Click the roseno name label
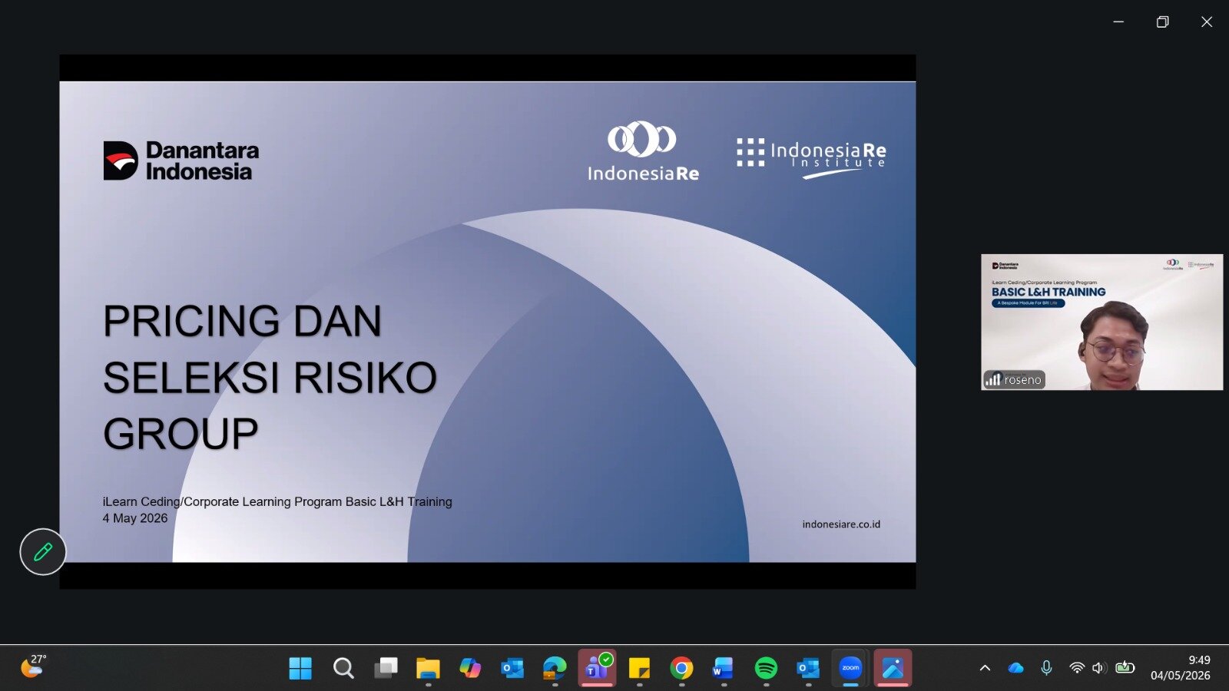 pos(1022,380)
